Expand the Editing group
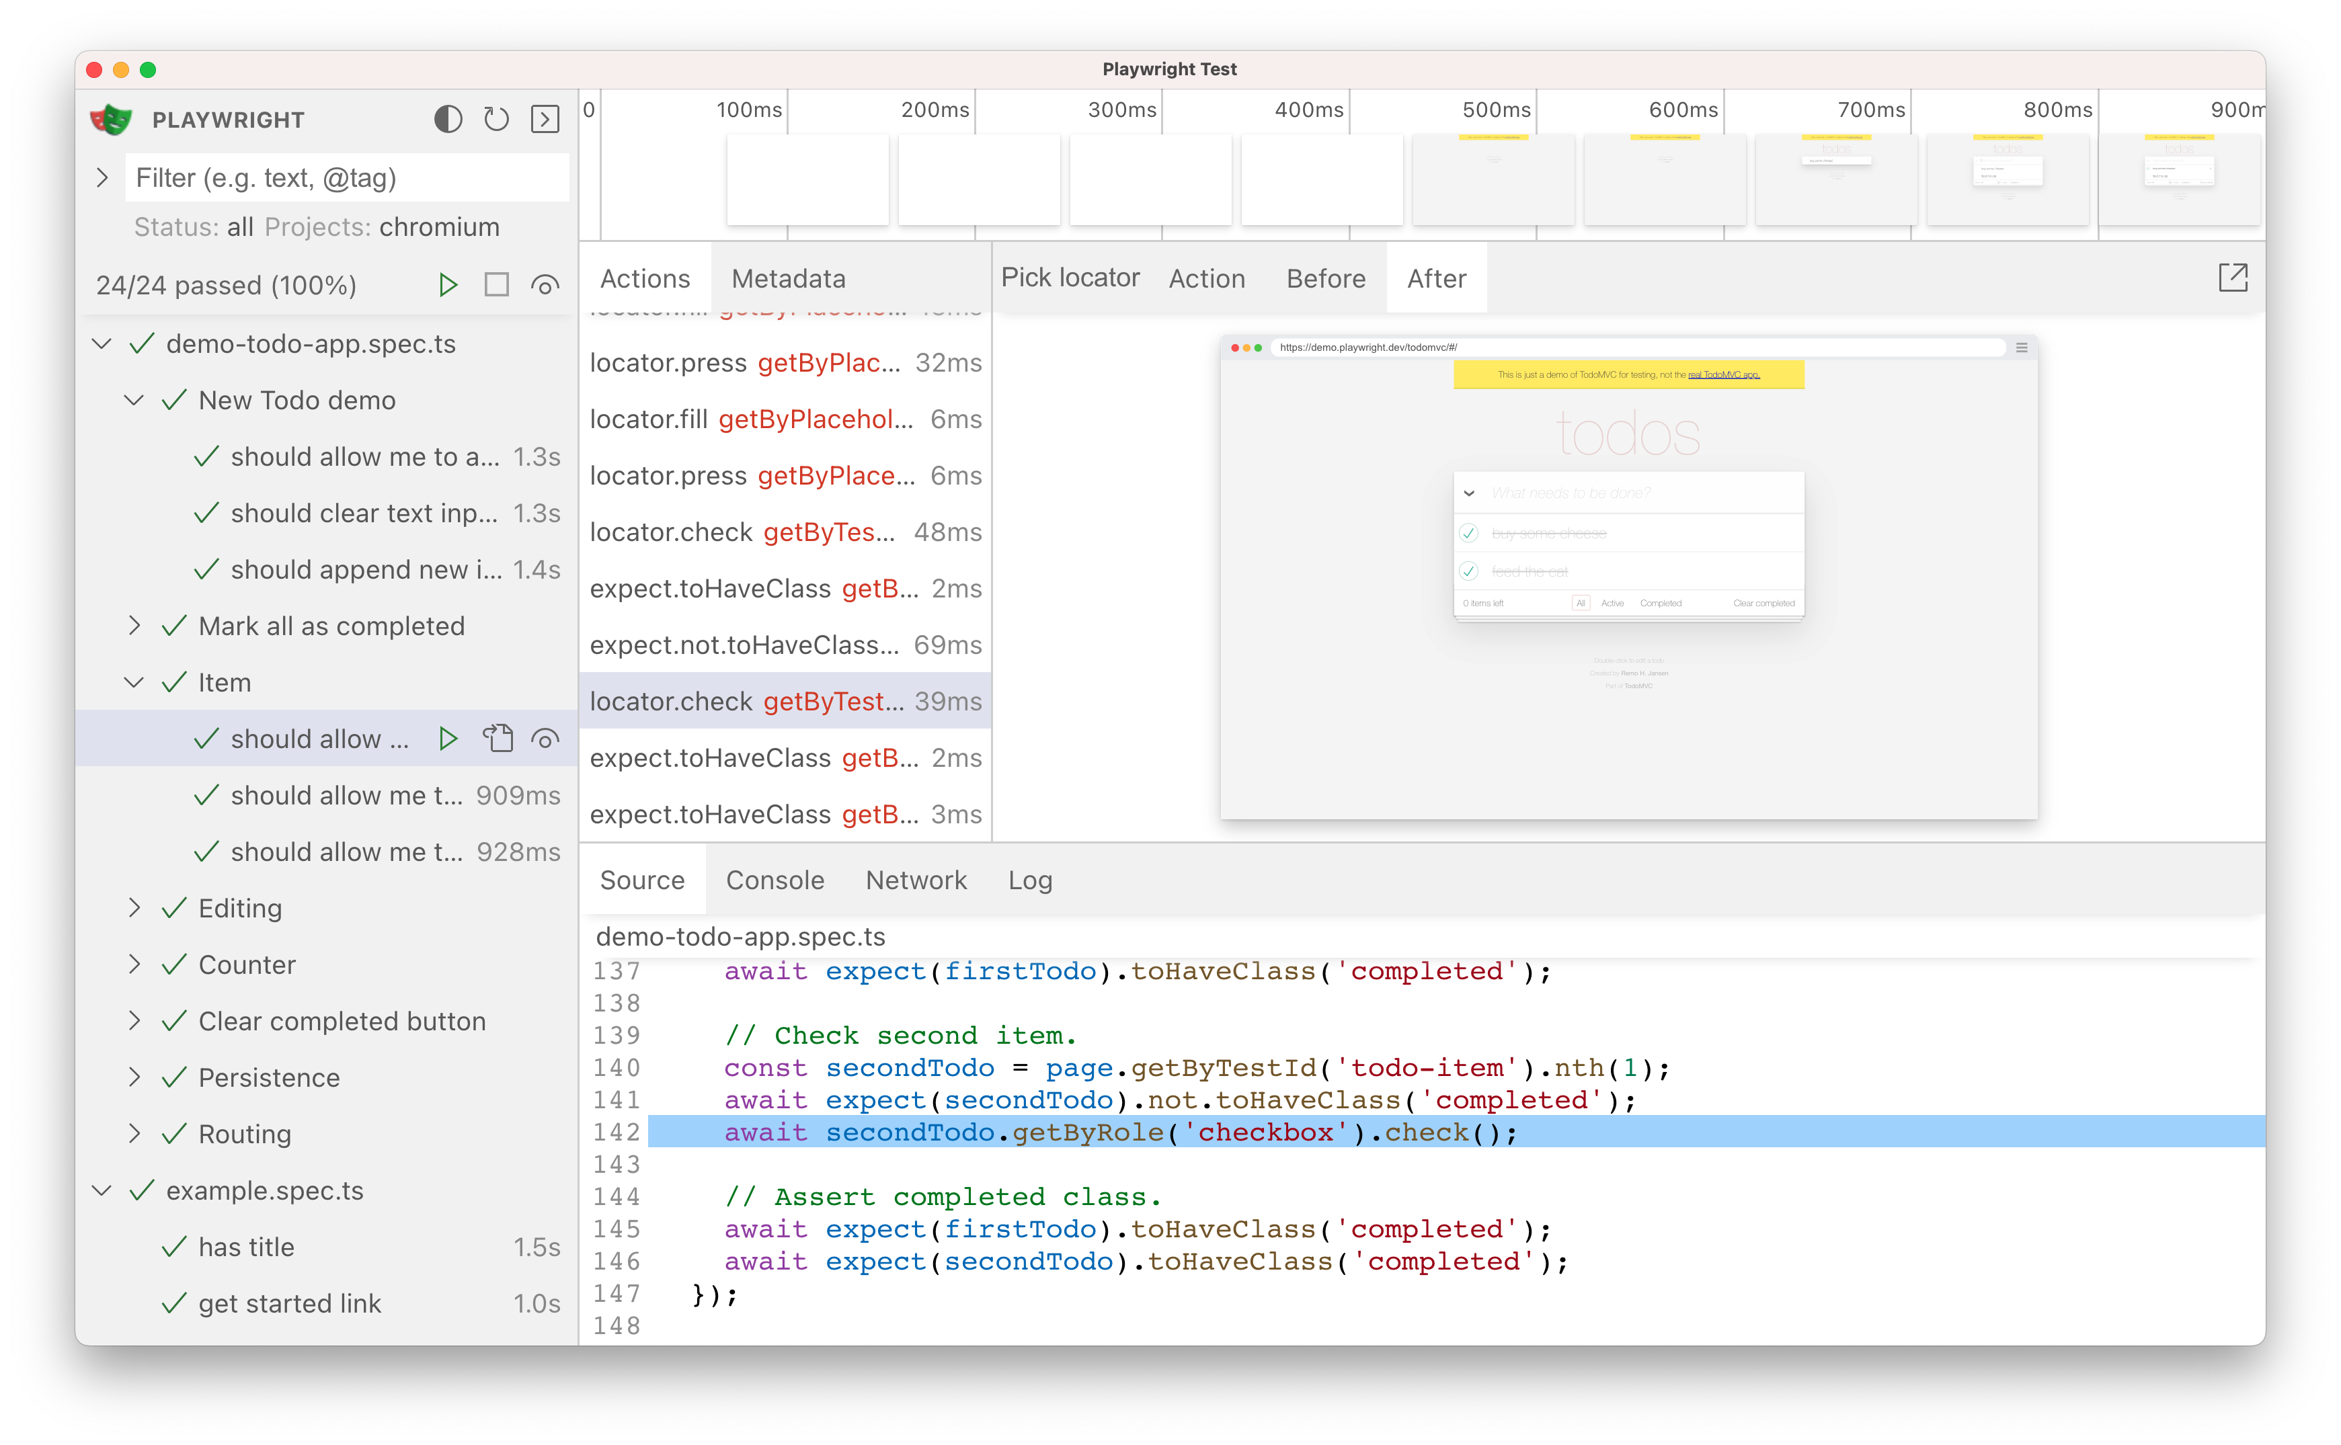Viewport: 2341px width, 1445px height. click(134, 908)
